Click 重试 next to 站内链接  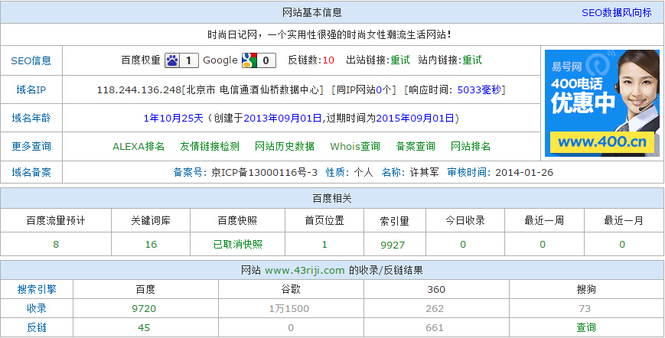472,60
